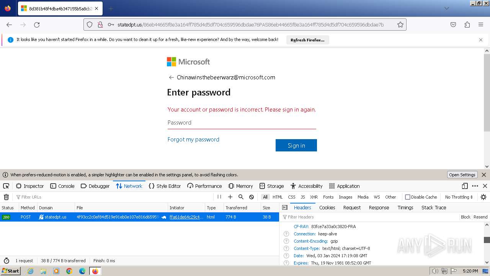The image size is (490, 276).
Task: Close the reduced-motion devtools notice
Action: coord(484,175)
